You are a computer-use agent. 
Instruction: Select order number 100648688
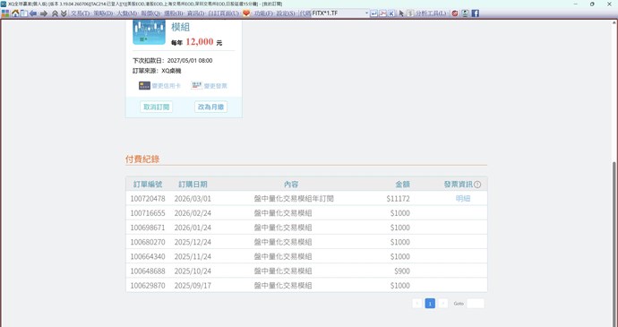tap(148, 271)
